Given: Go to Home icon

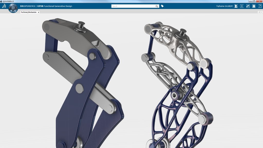Looking at the screenshot, I should click(254, 6).
